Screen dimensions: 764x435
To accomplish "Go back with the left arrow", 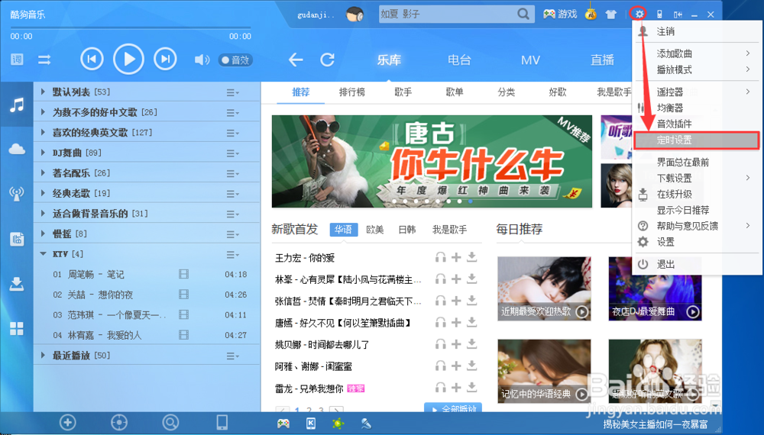I will [x=296, y=60].
